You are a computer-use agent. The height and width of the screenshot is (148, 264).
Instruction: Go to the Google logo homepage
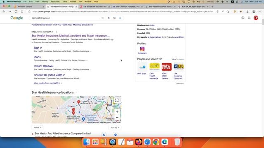(16, 18)
